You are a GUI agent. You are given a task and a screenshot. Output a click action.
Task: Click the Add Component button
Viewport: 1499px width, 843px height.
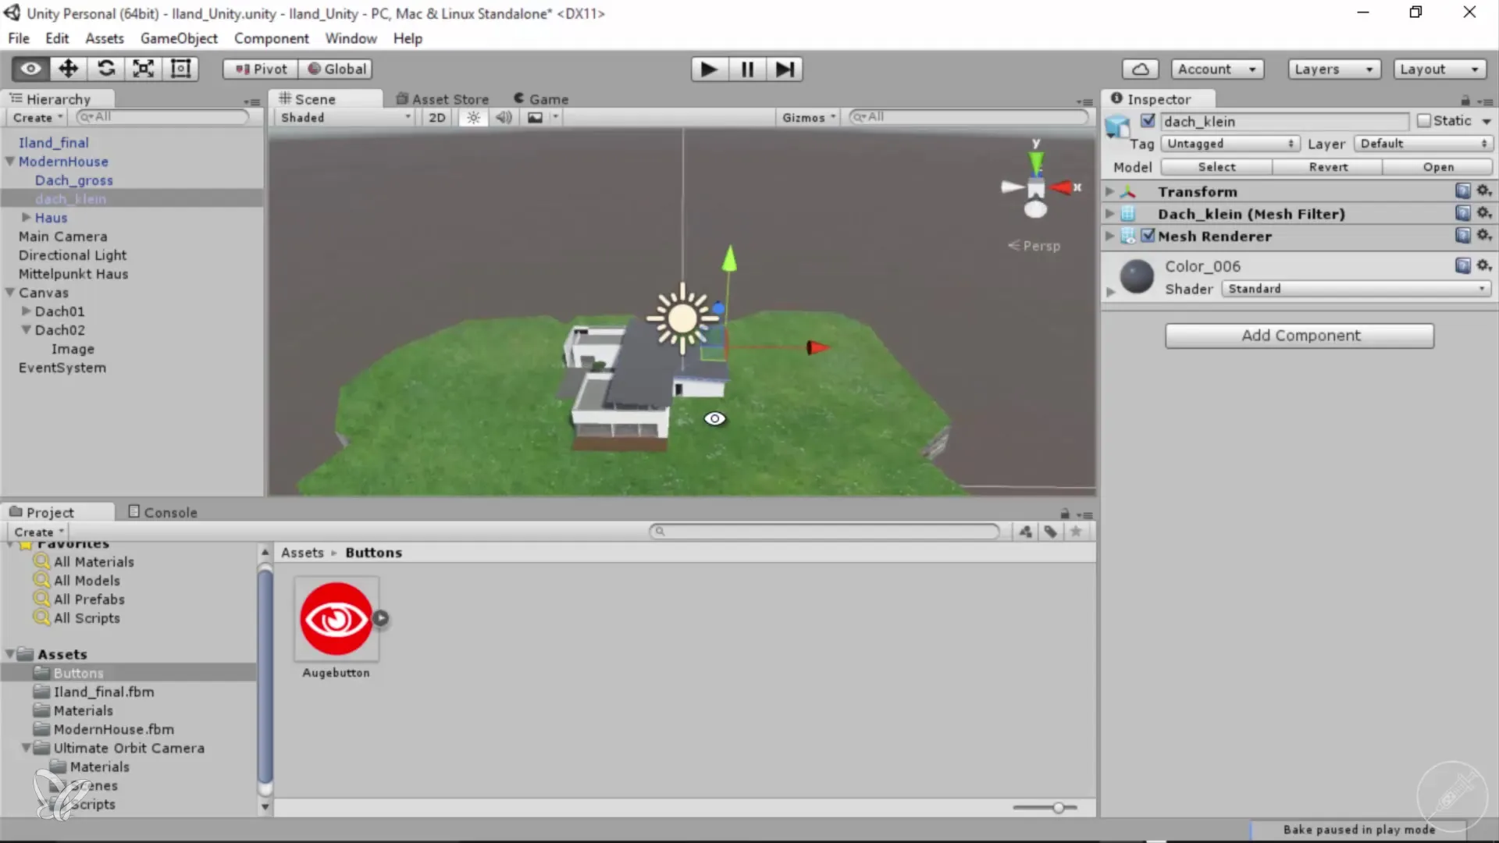click(1300, 336)
